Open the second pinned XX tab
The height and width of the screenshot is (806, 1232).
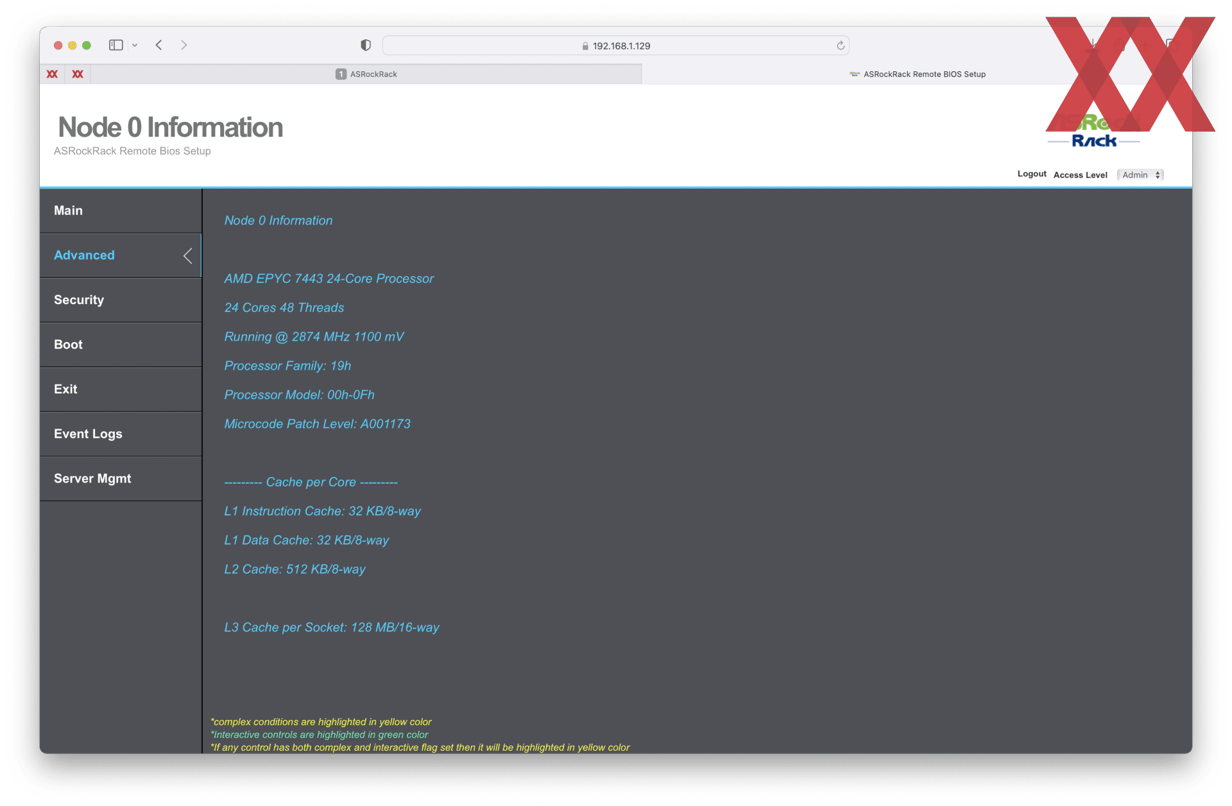[x=78, y=74]
